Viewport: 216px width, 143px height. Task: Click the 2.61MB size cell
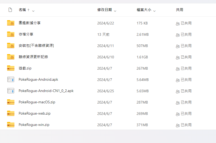[x=143, y=34]
